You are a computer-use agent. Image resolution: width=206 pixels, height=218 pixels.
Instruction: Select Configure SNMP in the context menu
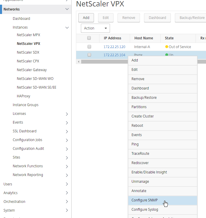tap(163, 200)
